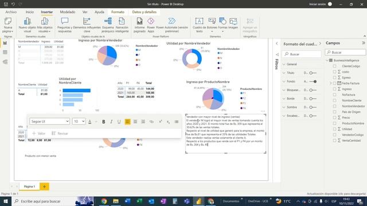Switch to data view in left sidebar
This screenshot has height=206, width=367.
[5, 52]
